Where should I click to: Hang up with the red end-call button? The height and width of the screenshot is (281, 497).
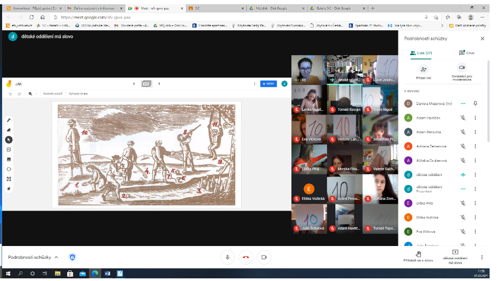246,257
